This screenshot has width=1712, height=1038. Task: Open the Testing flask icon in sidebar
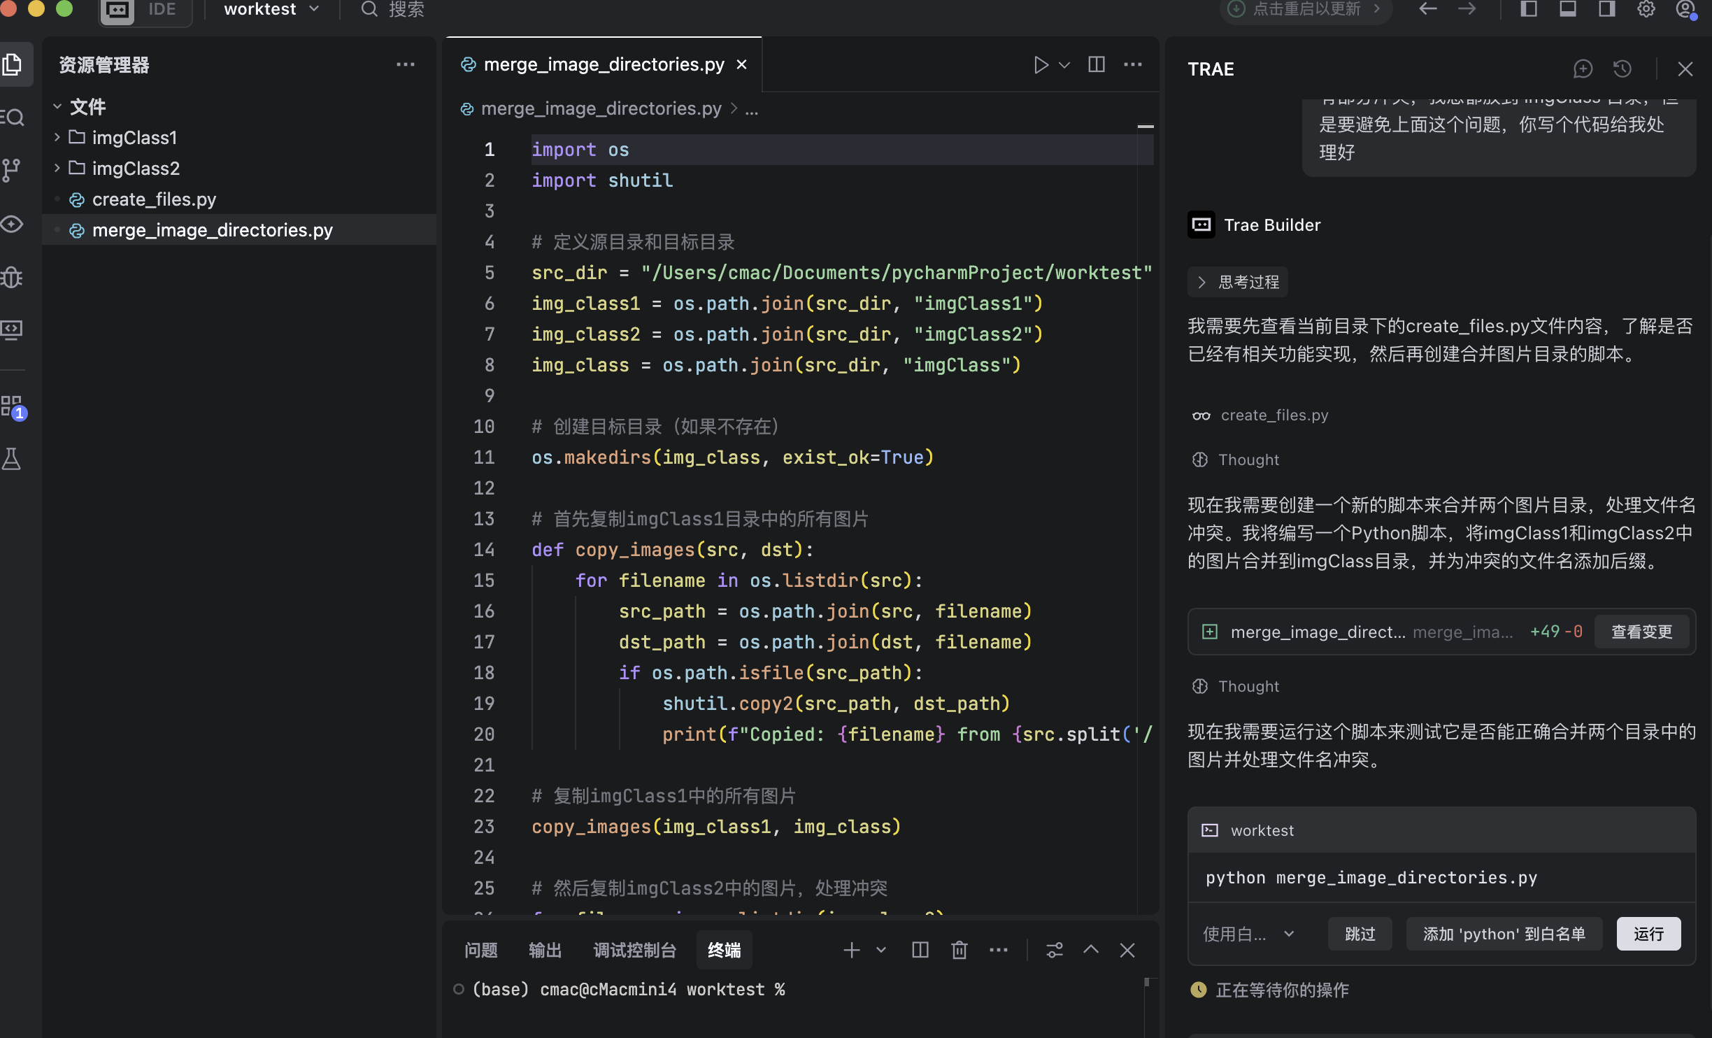pos(12,460)
